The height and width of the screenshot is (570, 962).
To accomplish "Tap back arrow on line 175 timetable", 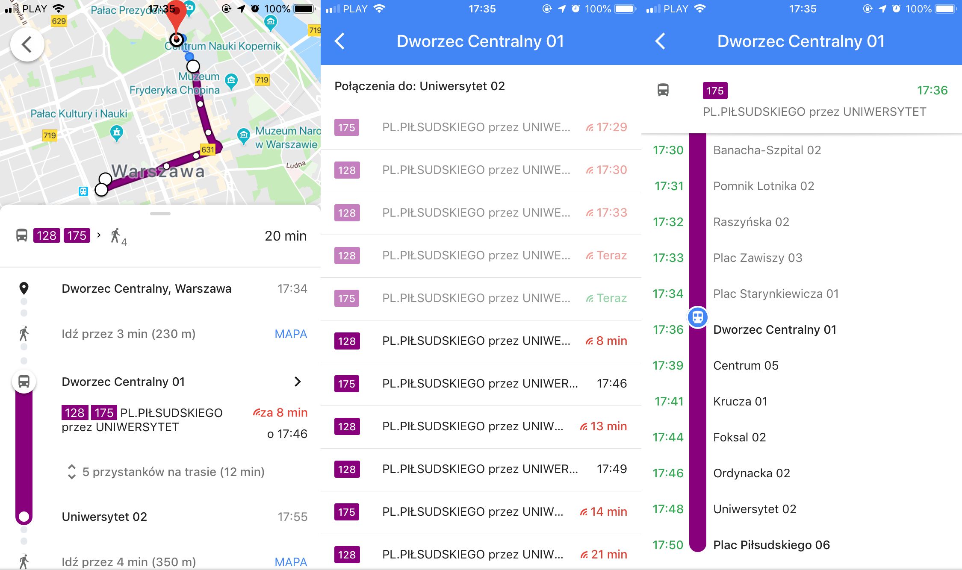I will 660,41.
